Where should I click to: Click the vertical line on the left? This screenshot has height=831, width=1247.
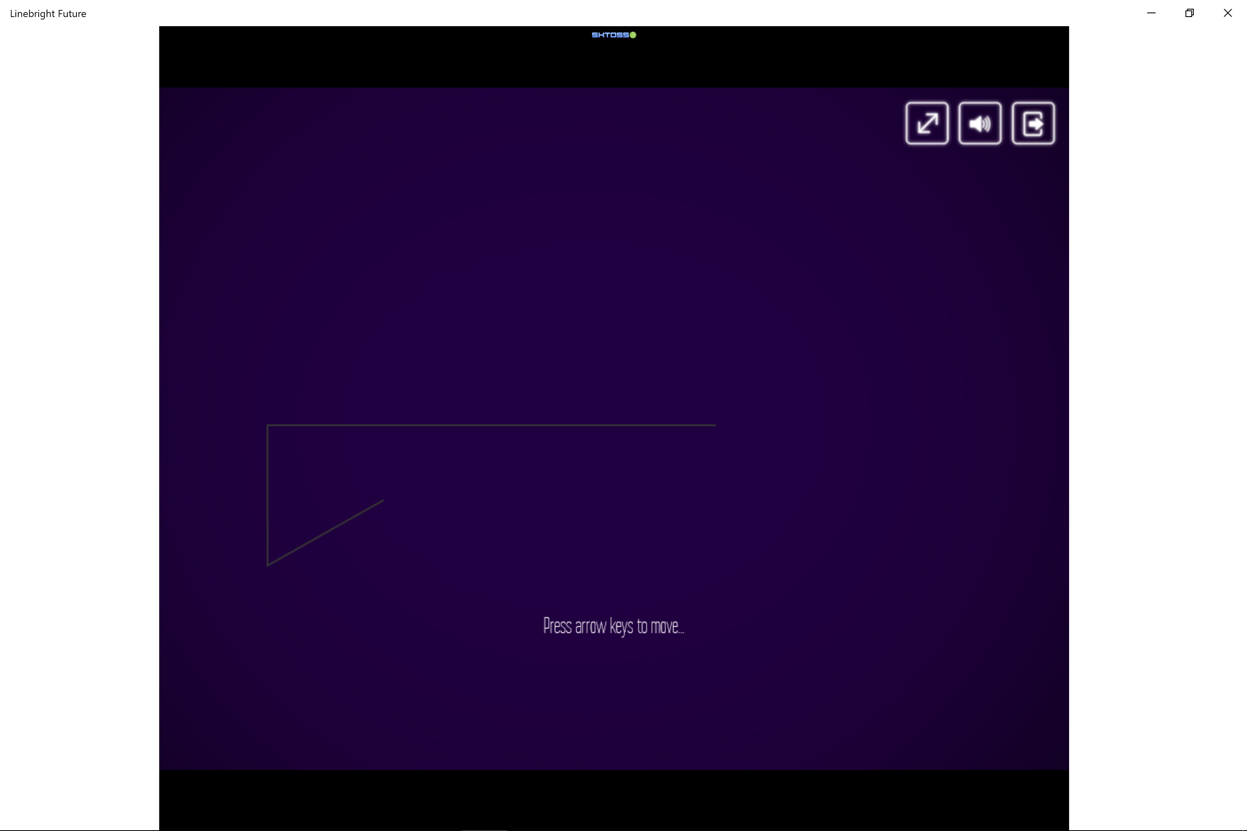pyautogui.click(x=268, y=496)
